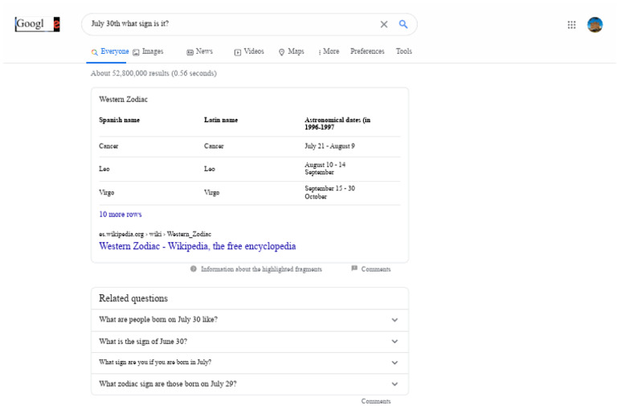
Task: Open the Western Zodiac Wikipedia result
Action: pyautogui.click(x=197, y=246)
